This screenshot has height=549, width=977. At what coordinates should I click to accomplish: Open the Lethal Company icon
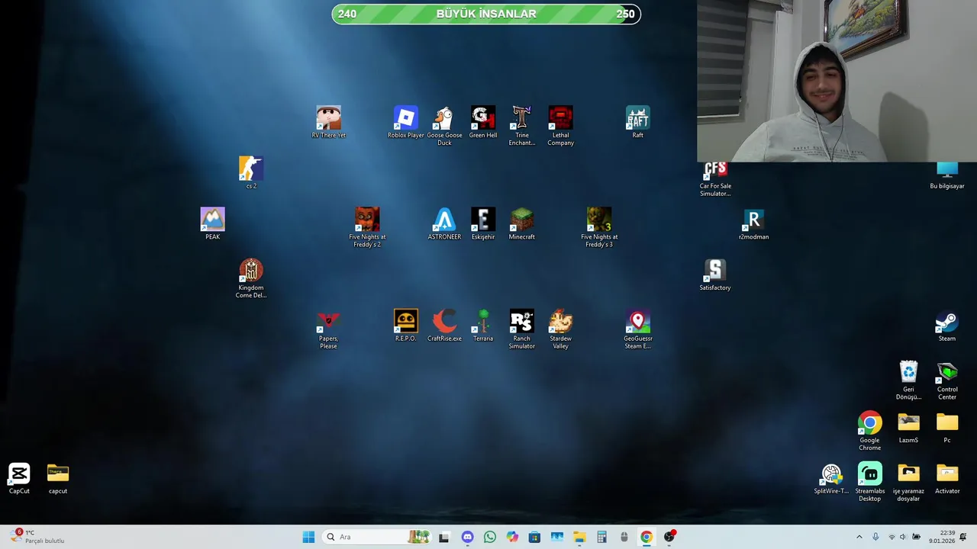(560, 126)
